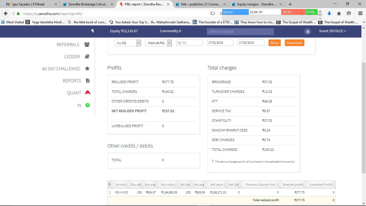Open the notification counter badge showing 0
The width and height of the screenshot is (366, 206).
tap(308, 32)
